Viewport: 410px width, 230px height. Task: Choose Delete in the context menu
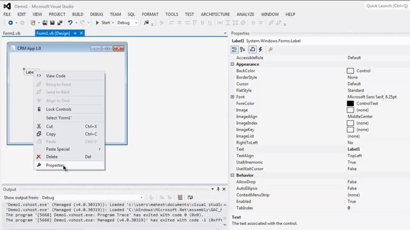pos(70,157)
